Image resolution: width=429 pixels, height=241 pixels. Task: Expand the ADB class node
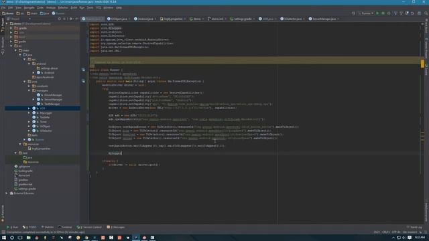point(29,108)
